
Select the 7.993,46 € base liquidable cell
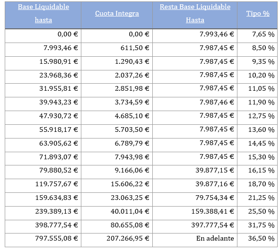[43, 50]
